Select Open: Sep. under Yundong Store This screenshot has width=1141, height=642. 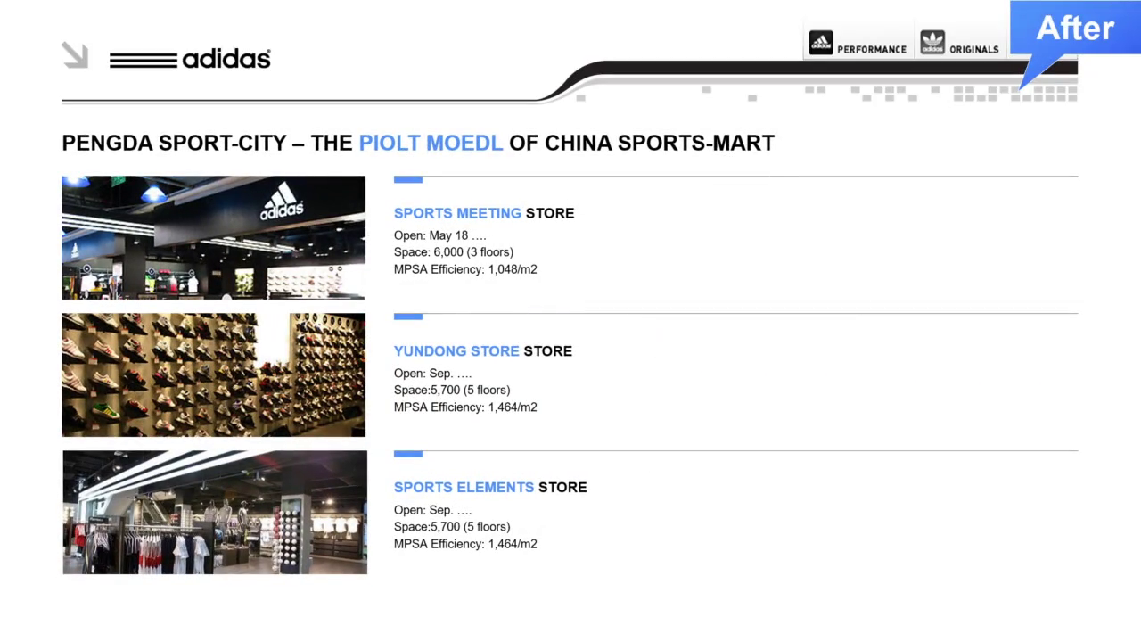click(x=433, y=374)
